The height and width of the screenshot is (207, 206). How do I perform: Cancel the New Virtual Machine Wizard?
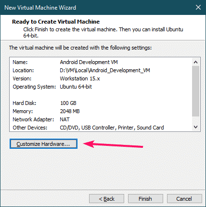point(184,199)
